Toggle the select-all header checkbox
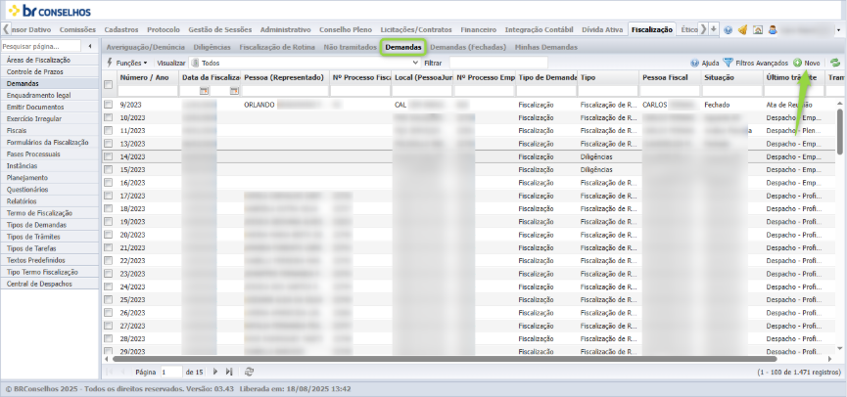This screenshot has width=847, height=397. click(109, 84)
